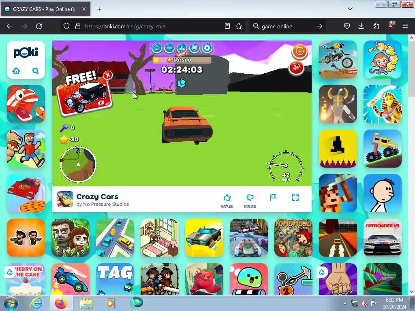Screen dimensions: 415x311
Task: Open the player icon marked NEW
Action: (x=182, y=49)
